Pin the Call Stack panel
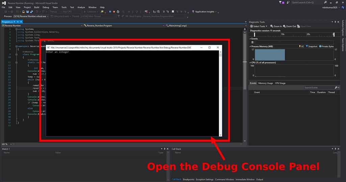Viewport: 346px width, 182px height. tap(336, 149)
